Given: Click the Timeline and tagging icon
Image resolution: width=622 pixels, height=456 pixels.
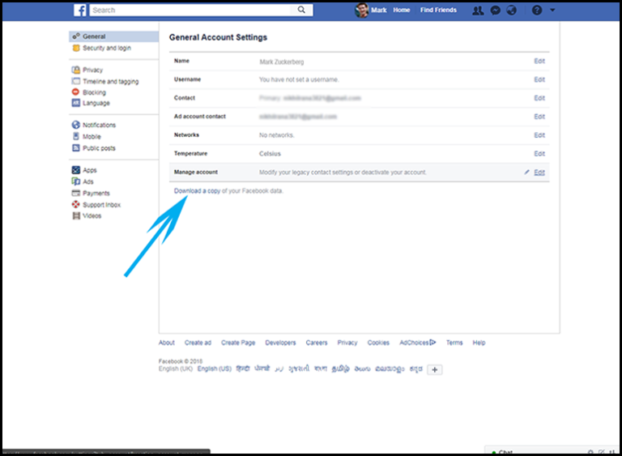Looking at the screenshot, I should point(76,81).
